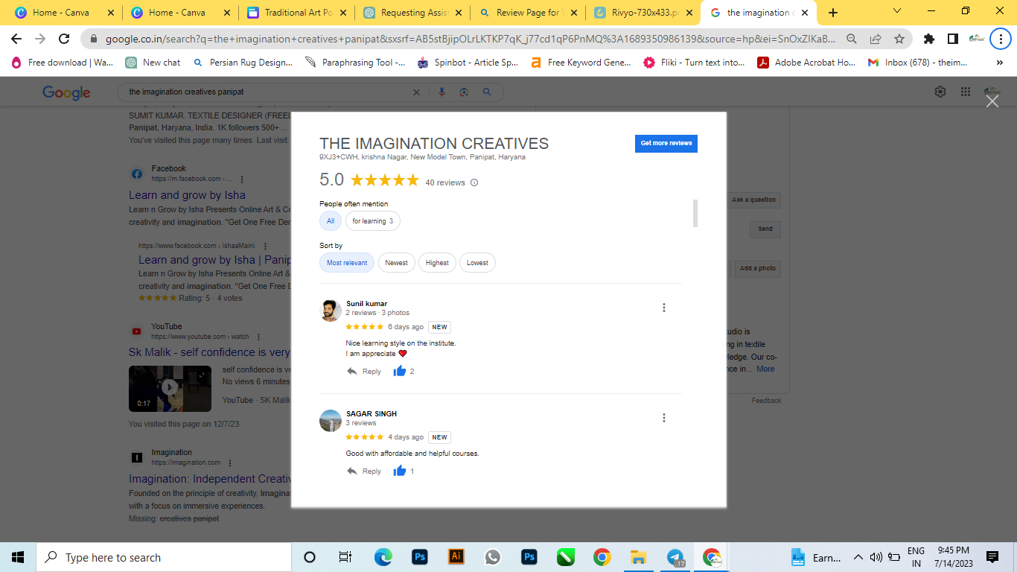Close the reviews popup with the X icon
Screen dimensions: 1017x572
992,101
